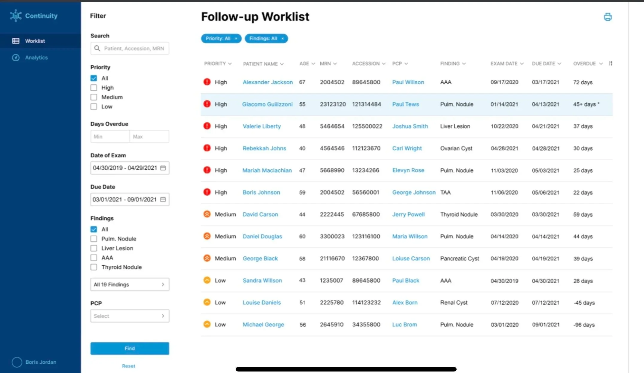Click the Days Overdue Min field
Image resolution: width=644 pixels, height=373 pixels.
[110, 137]
